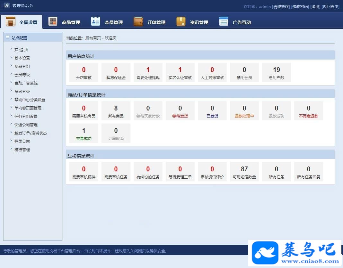Click the 会员管理 ID card icon

click(95, 21)
